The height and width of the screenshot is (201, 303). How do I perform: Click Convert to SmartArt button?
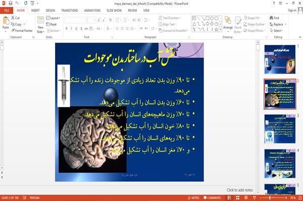[x=173, y=31]
